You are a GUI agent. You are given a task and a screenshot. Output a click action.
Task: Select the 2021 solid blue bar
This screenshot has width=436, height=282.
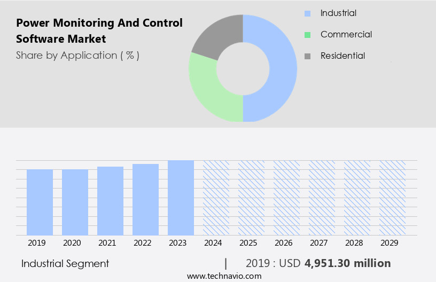coord(110,201)
